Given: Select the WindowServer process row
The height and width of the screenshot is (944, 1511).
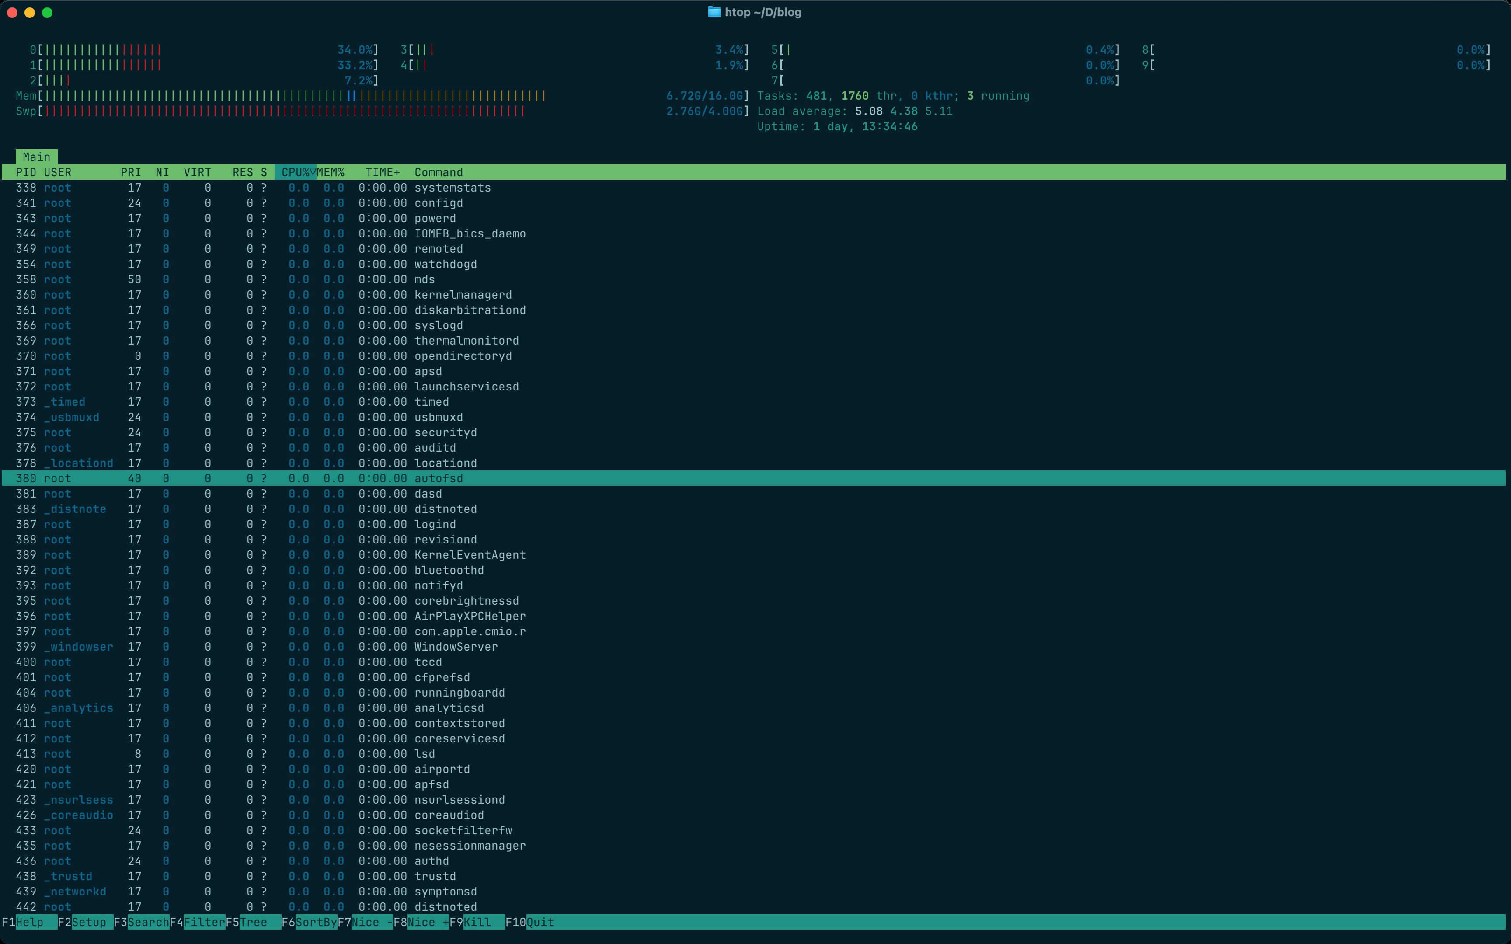Looking at the screenshot, I should [754, 647].
